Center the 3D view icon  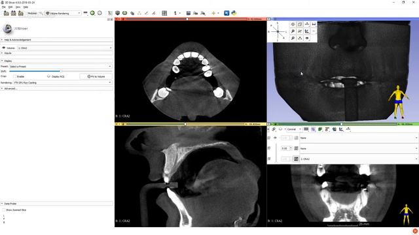(293, 24)
